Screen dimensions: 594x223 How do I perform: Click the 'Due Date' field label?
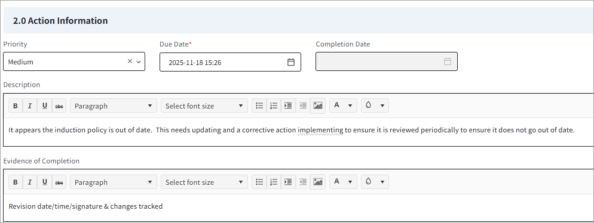[176, 44]
